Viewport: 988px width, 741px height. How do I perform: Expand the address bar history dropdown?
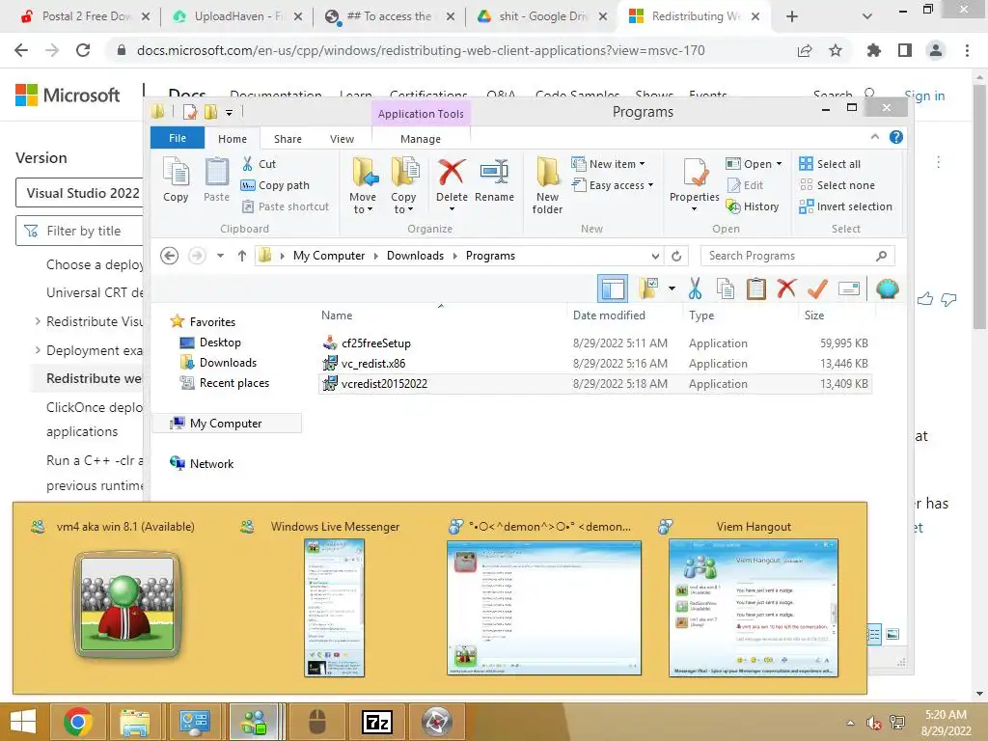[655, 256]
